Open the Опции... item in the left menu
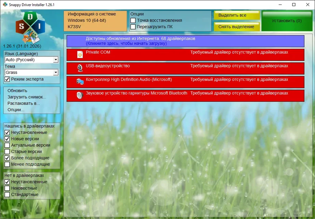315x219 pixels. coord(16,110)
